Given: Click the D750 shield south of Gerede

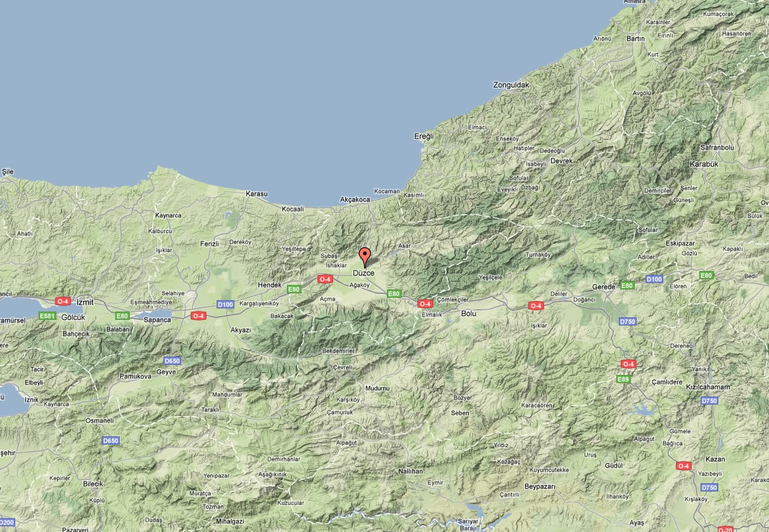Looking at the screenshot, I should click(627, 322).
